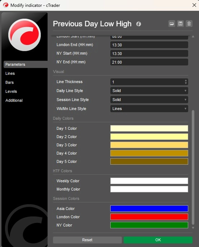The width and height of the screenshot is (199, 247).
Task: Switch to the Lines tab
Action: coord(10,73)
